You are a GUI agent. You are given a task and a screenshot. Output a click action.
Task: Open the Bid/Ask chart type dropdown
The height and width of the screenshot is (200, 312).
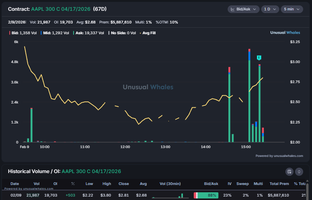click(243, 9)
